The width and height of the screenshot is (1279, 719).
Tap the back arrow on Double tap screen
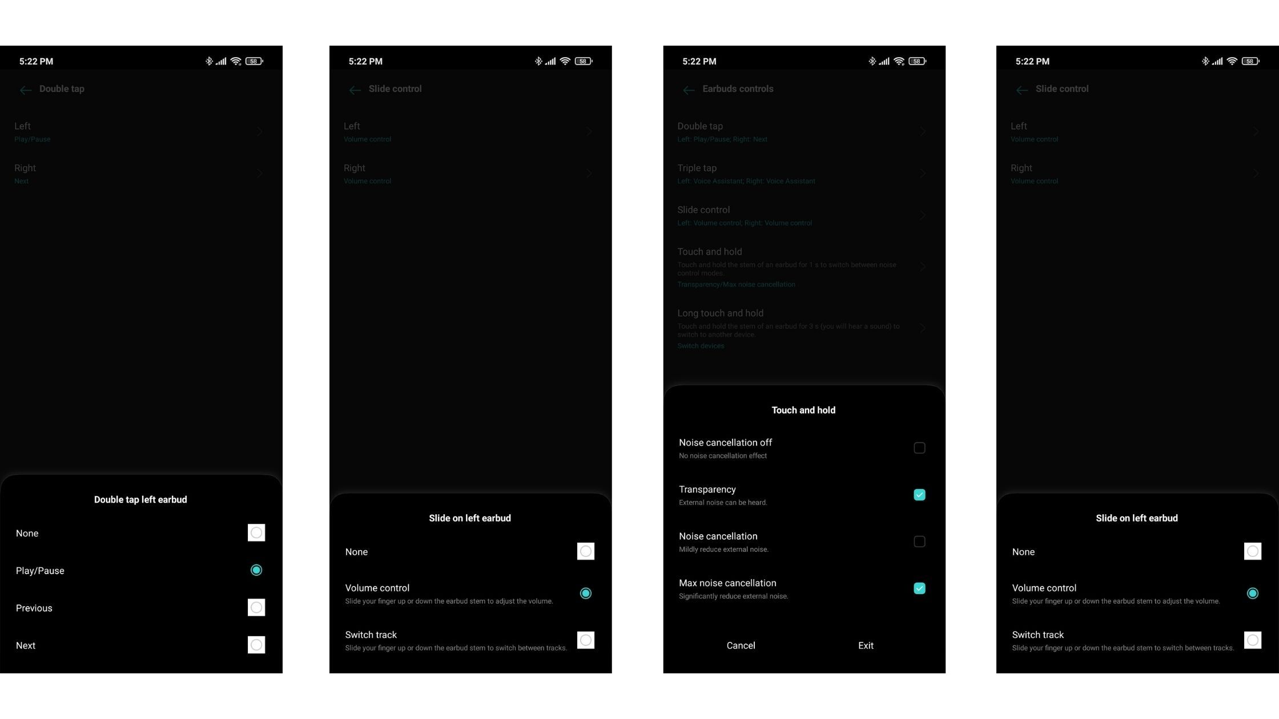(x=25, y=90)
